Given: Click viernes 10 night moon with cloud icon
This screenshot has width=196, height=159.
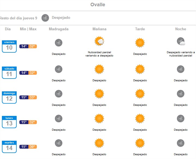Looking at the screenshot, I should pyautogui.click(x=181, y=41).
